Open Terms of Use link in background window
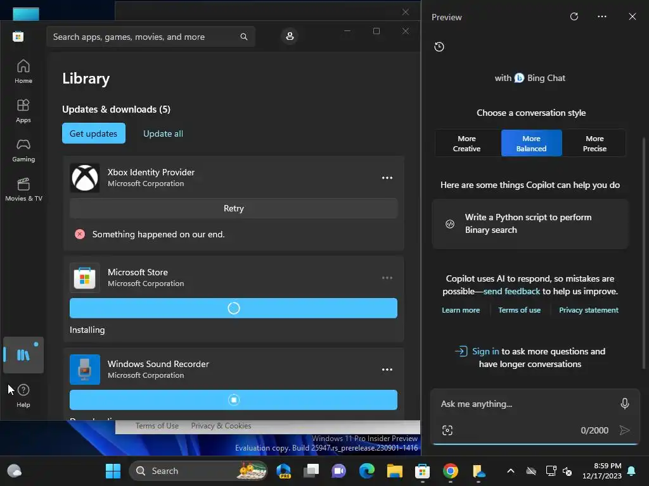The width and height of the screenshot is (649, 486). 157,426
